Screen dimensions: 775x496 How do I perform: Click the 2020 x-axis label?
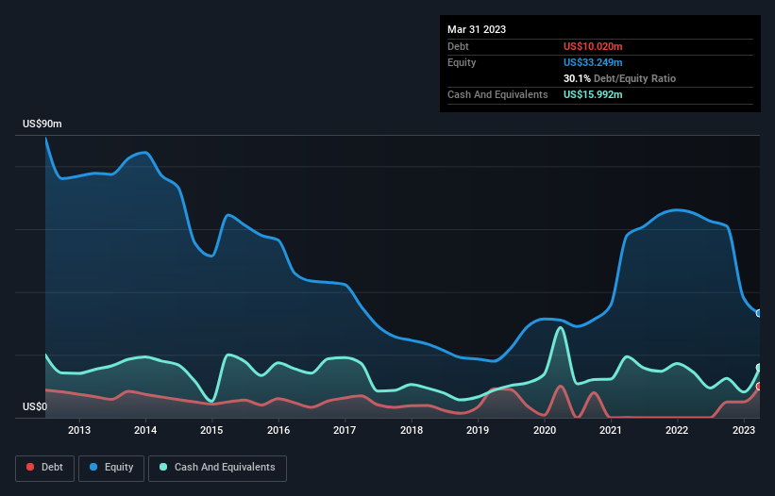(x=544, y=430)
